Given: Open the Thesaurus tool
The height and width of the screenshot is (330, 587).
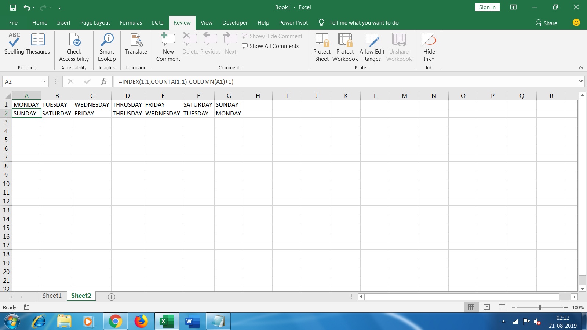Looking at the screenshot, I should coord(38,43).
